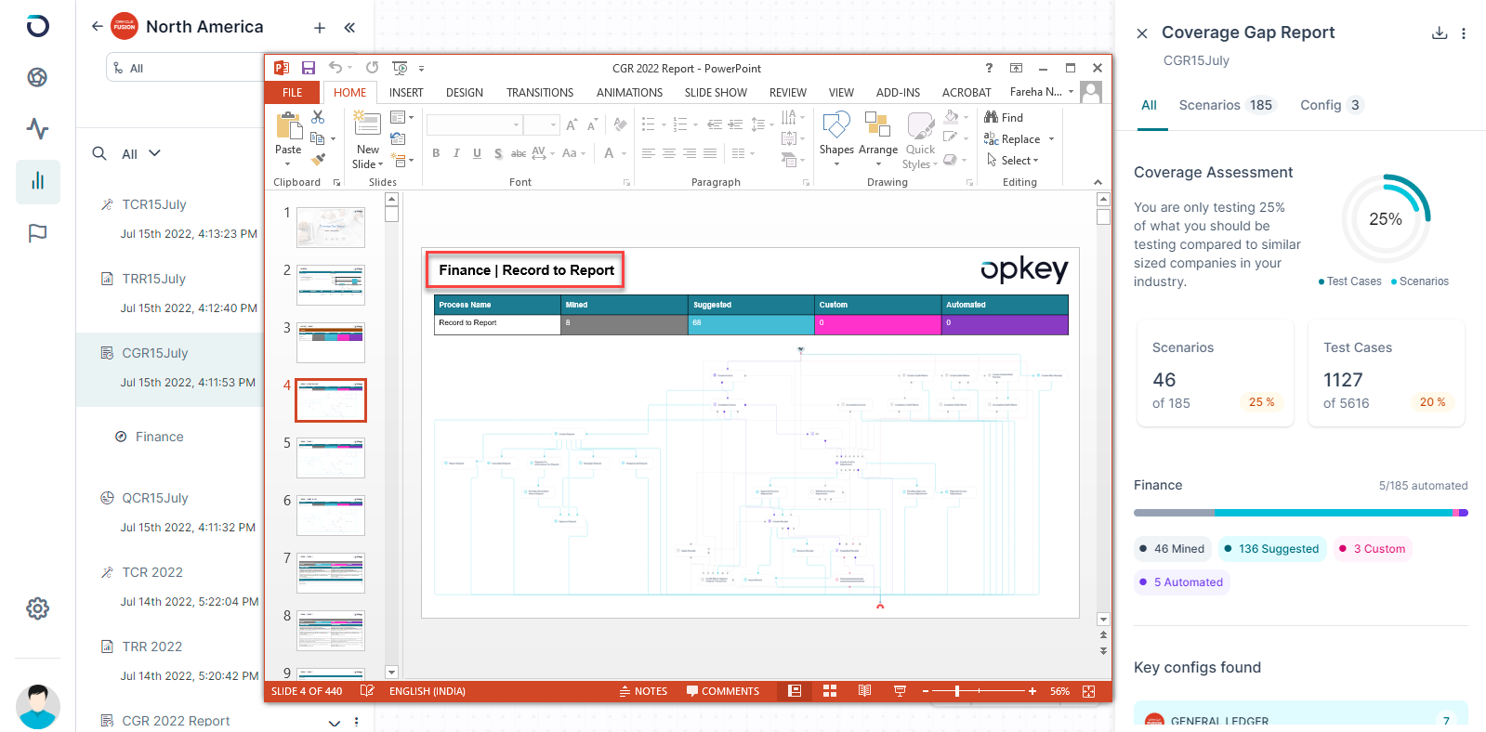Open more options for Coverage Gap Report
The height and width of the screenshot is (732, 1486).
point(1464,33)
